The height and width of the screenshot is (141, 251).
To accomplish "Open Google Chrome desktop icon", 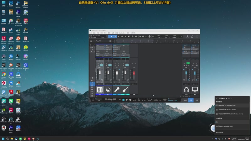I will [3, 76].
